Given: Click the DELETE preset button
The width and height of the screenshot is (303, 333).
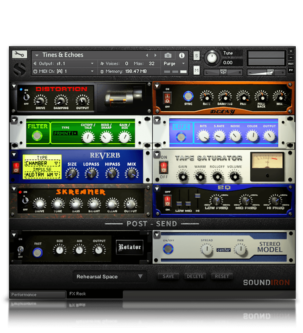Looking at the screenshot, I should 195,276.
